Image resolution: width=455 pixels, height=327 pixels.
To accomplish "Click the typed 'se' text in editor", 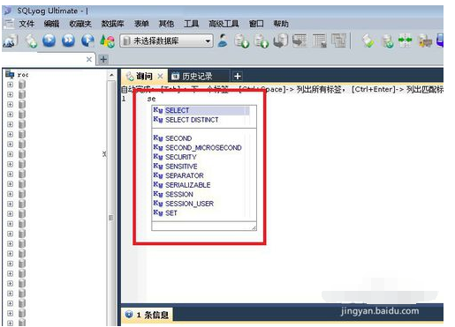I will point(151,99).
